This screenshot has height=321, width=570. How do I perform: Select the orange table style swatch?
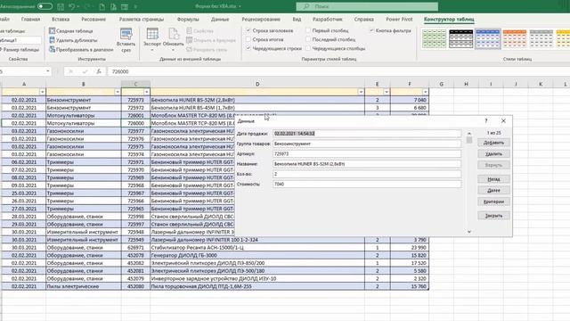tap(515, 39)
